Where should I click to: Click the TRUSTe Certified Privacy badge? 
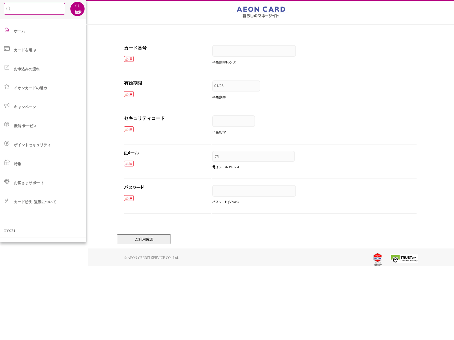tap(404, 259)
